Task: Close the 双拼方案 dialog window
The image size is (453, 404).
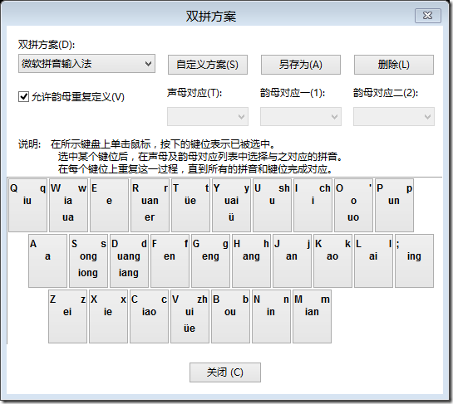Action: coord(428,15)
